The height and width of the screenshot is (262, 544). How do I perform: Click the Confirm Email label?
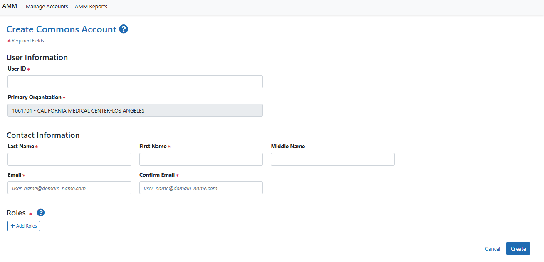[157, 175]
